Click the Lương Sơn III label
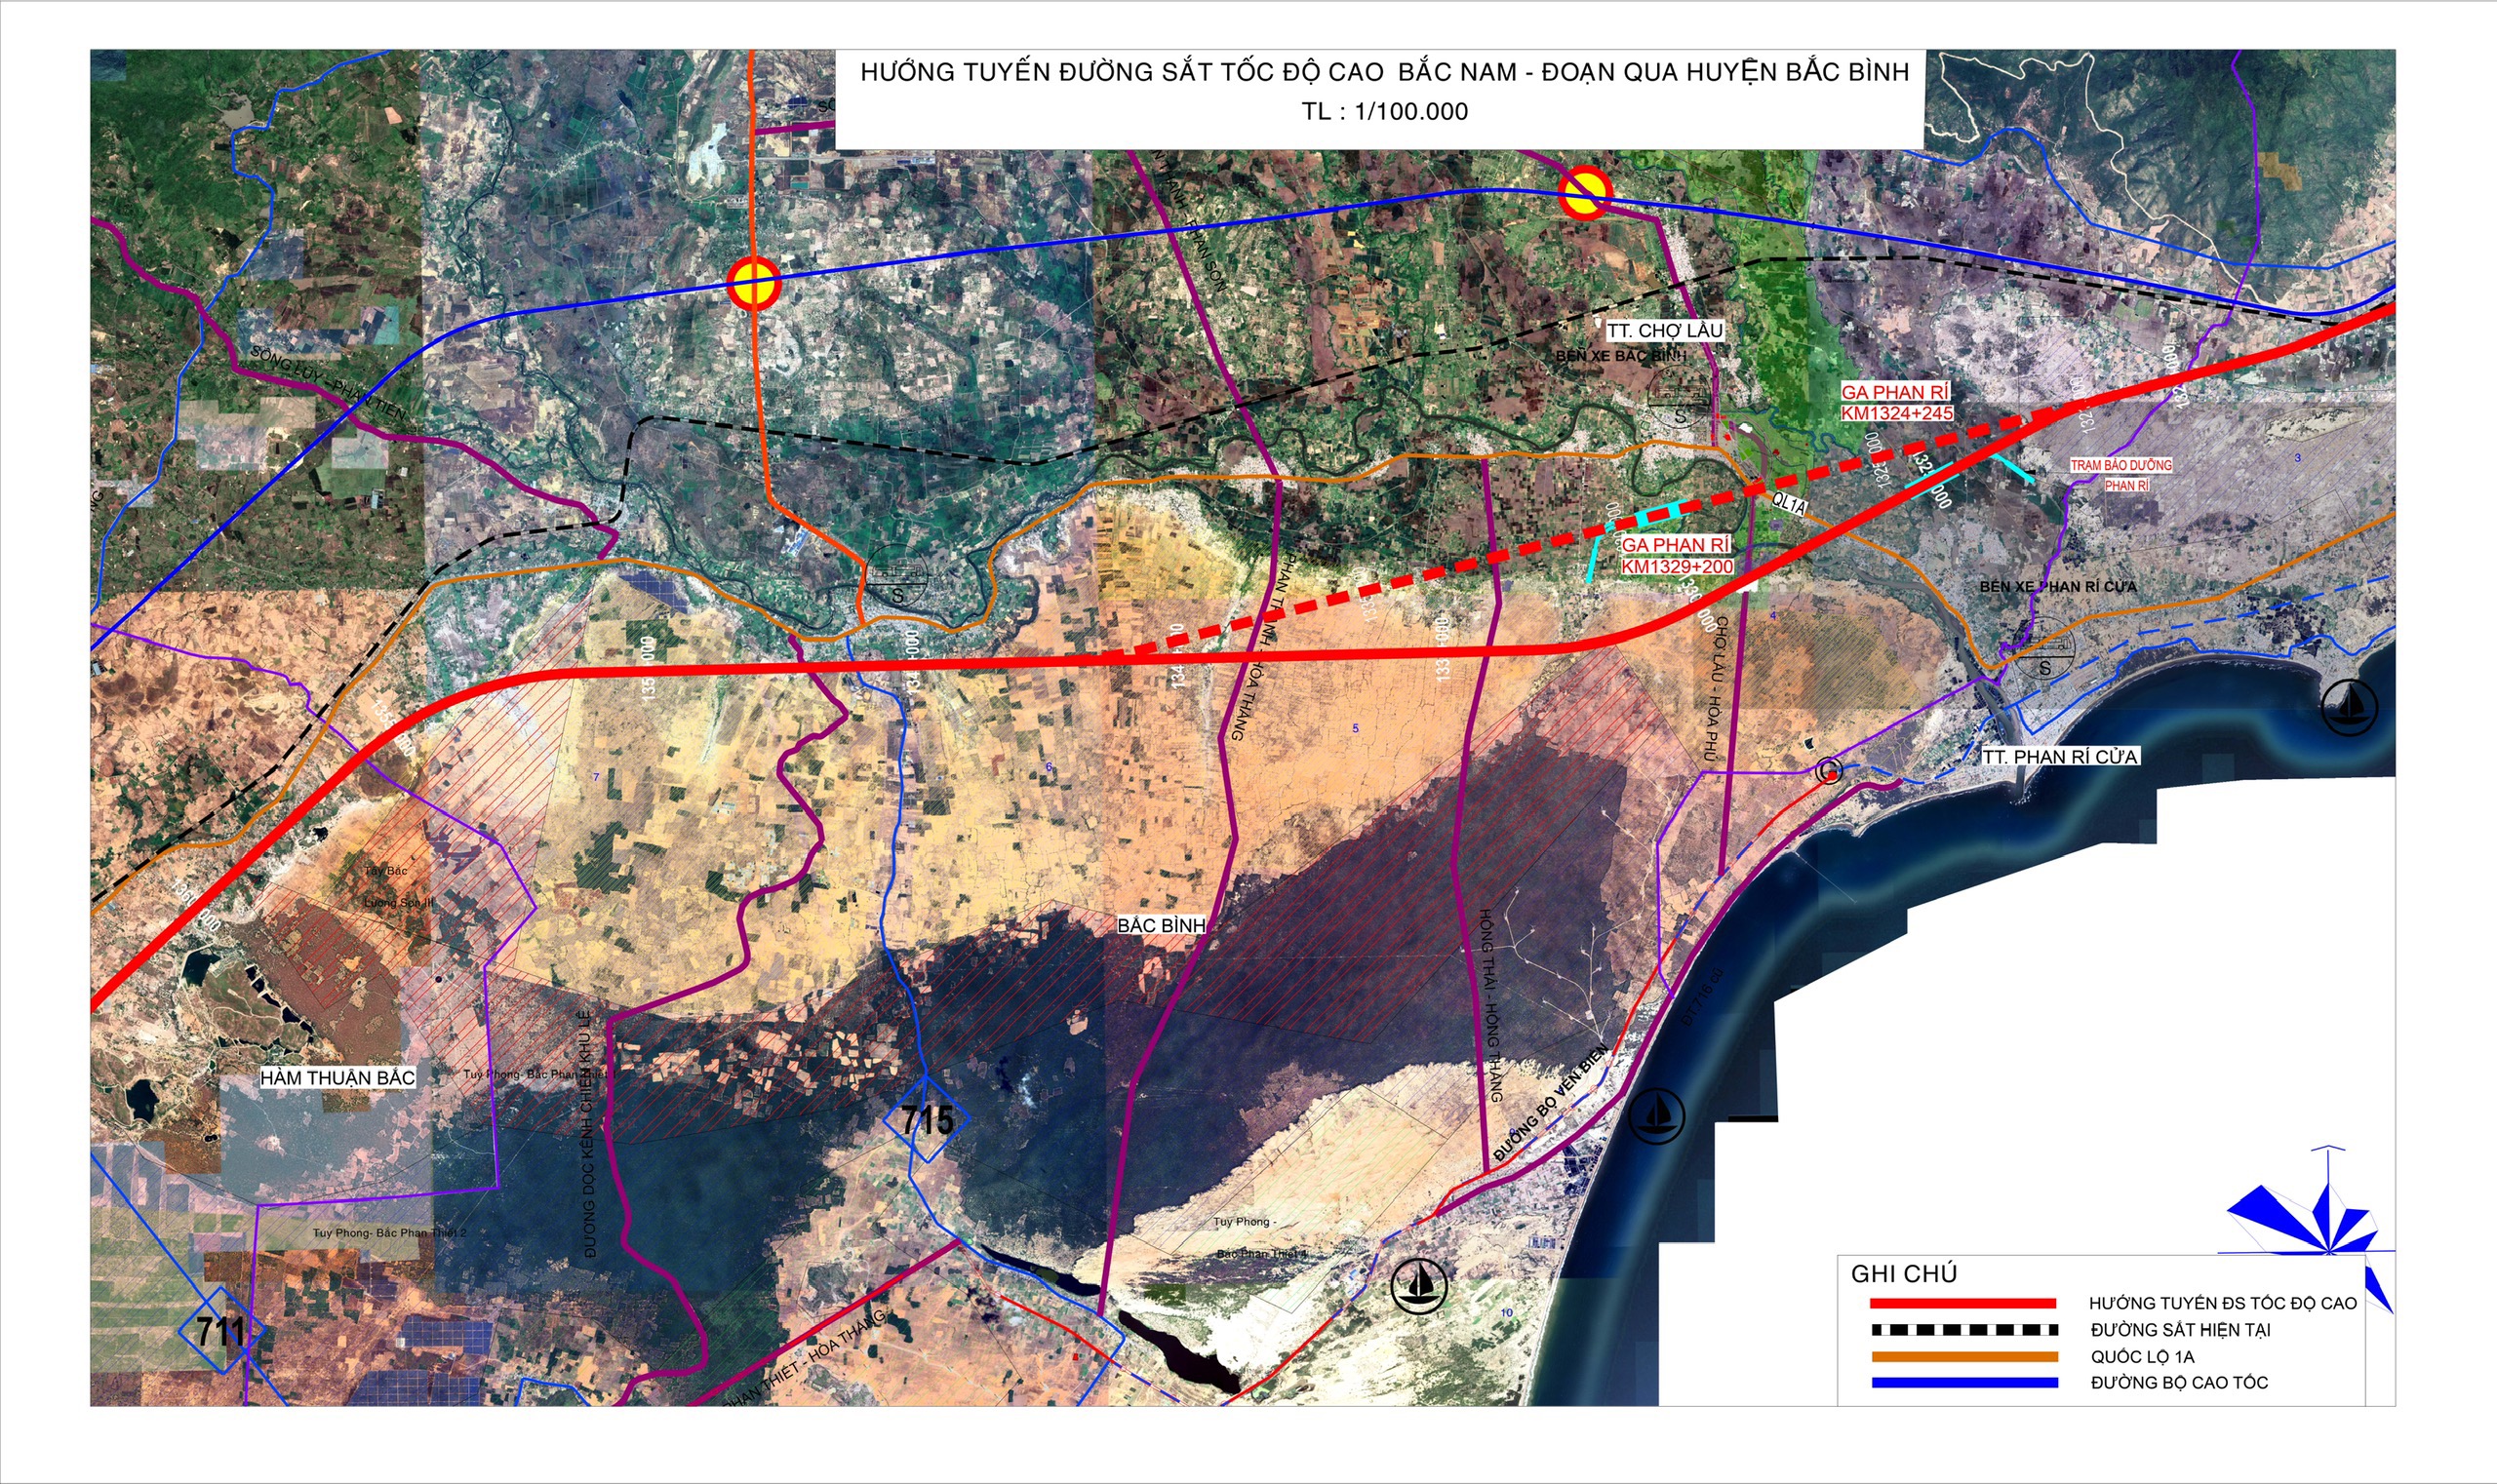The width and height of the screenshot is (2497, 1484). coord(398,902)
